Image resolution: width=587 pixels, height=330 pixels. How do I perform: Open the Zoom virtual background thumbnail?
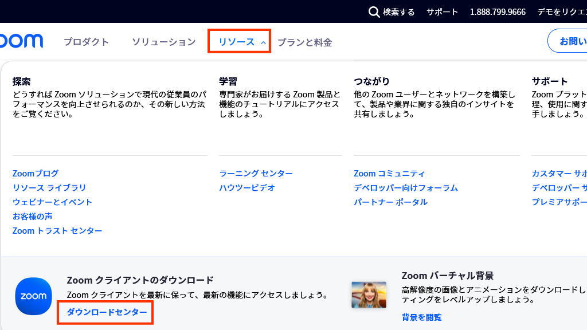(369, 295)
